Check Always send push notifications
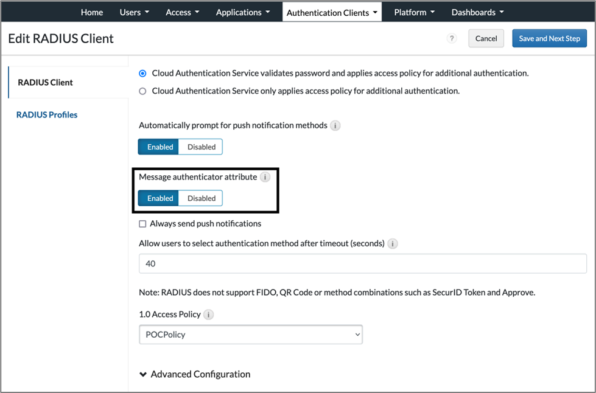The height and width of the screenshot is (393, 596). [142, 223]
